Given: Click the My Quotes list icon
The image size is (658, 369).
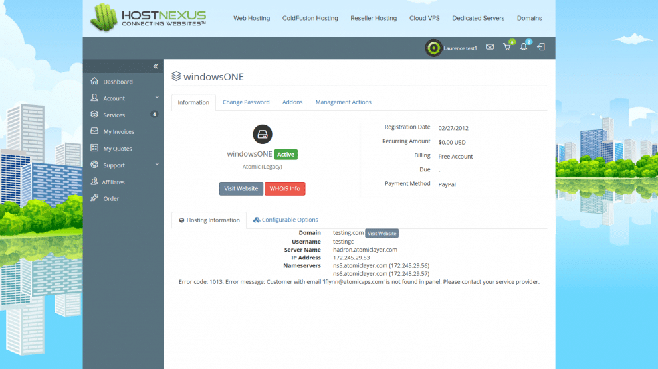Looking at the screenshot, I should [94, 148].
